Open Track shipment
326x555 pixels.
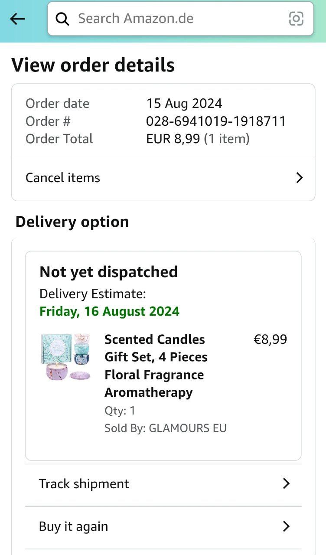pyautogui.click(x=163, y=484)
